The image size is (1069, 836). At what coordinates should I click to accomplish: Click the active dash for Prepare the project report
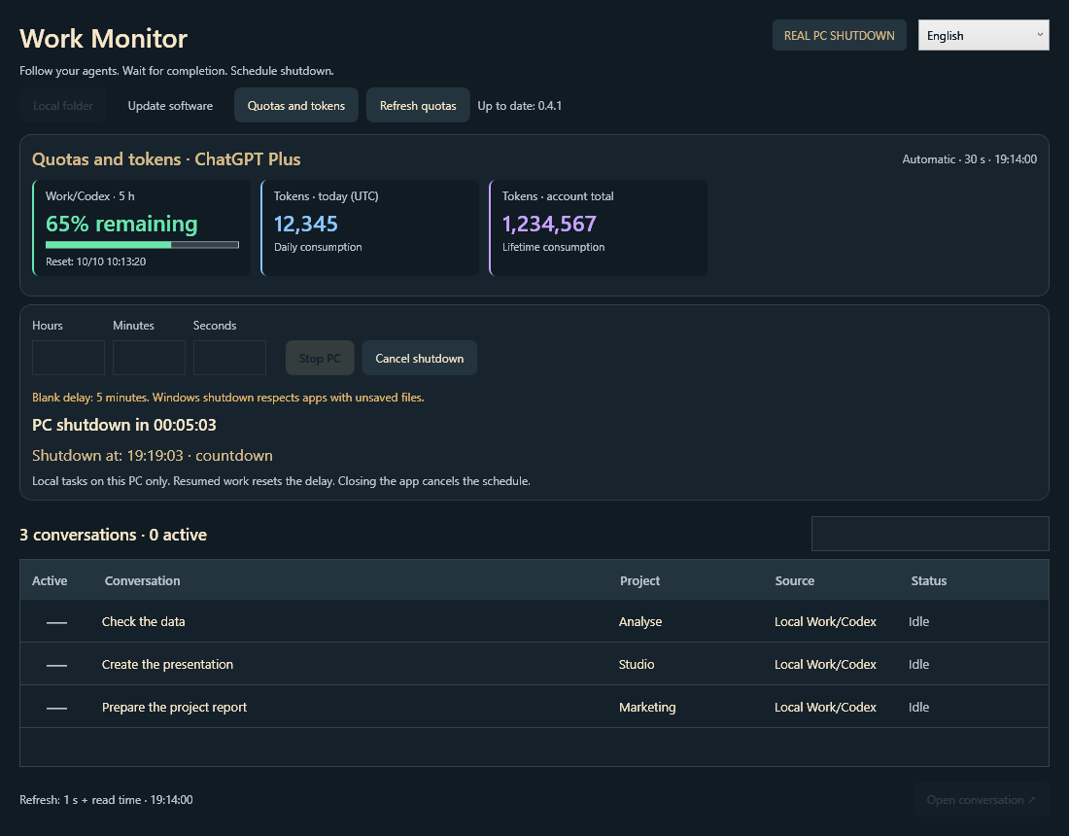(x=56, y=709)
